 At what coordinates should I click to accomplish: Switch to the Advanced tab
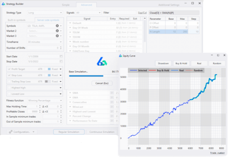pyautogui.click(x=86, y=5)
